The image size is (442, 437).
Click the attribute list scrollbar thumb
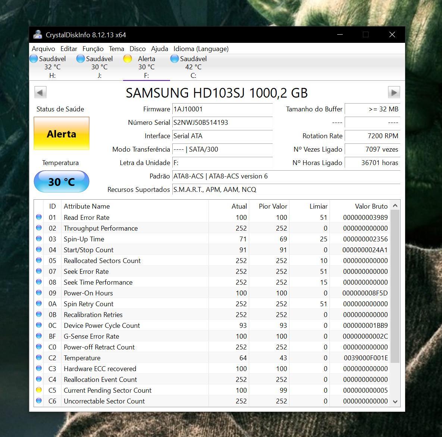click(395, 286)
